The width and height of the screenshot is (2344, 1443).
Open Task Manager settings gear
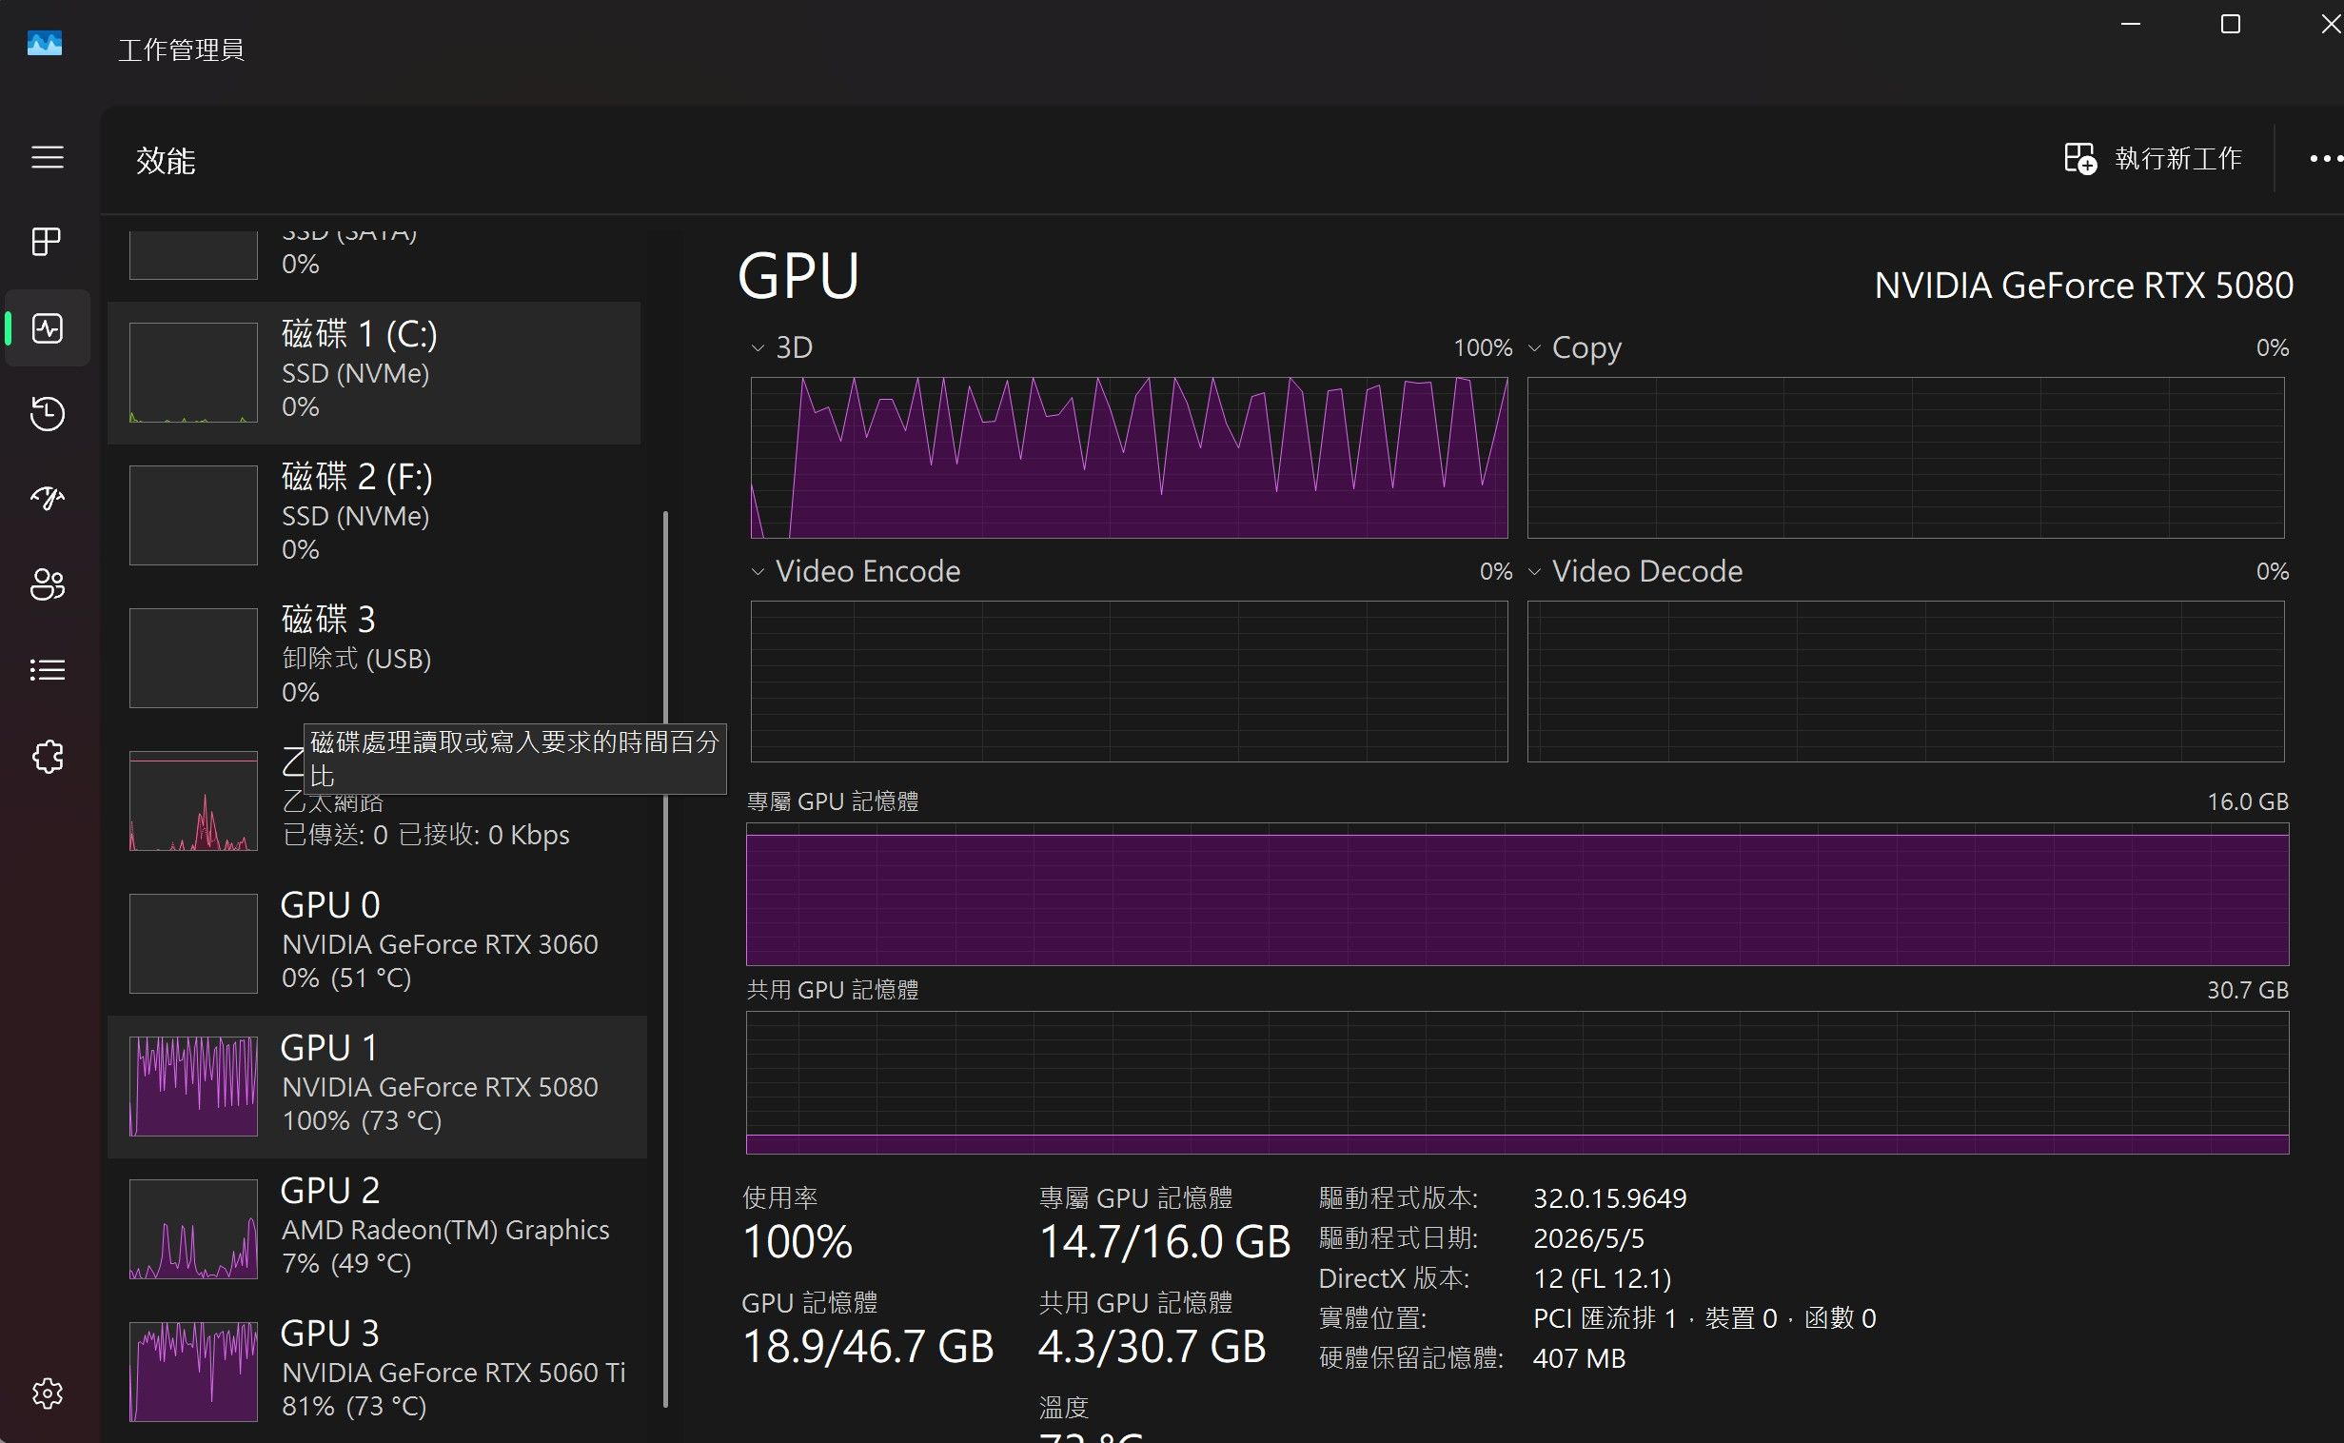[x=47, y=1394]
